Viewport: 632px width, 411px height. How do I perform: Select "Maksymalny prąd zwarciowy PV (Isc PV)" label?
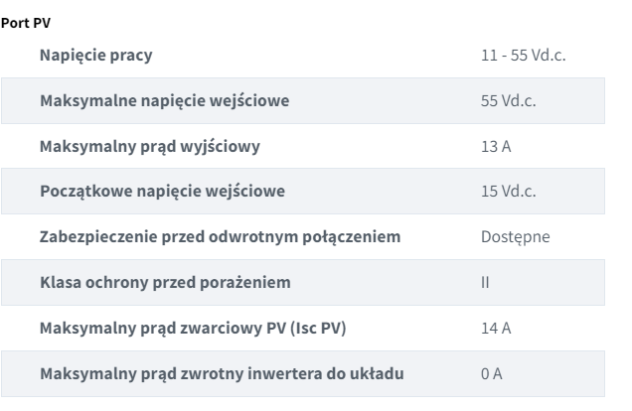[x=197, y=329]
